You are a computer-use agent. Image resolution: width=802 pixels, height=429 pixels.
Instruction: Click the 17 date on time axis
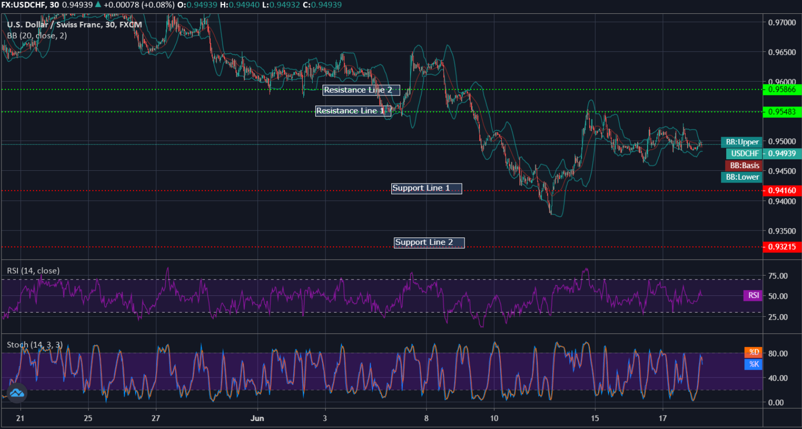(662, 418)
